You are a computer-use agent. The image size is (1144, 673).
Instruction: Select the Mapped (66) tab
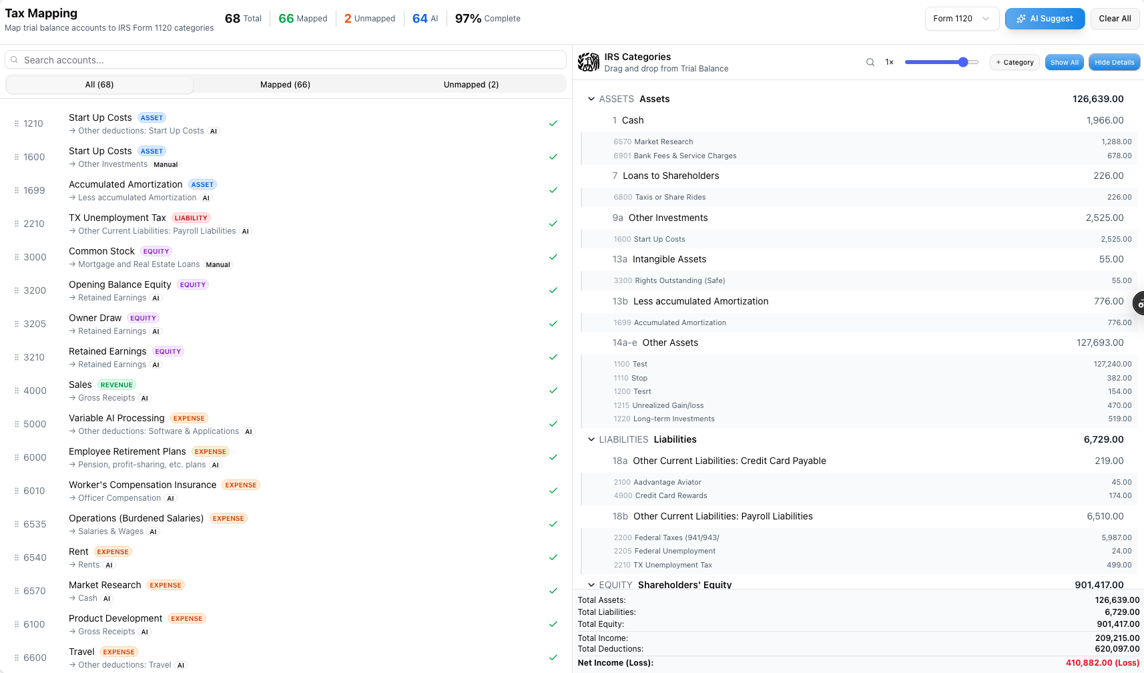pyautogui.click(x=285, y=84)
